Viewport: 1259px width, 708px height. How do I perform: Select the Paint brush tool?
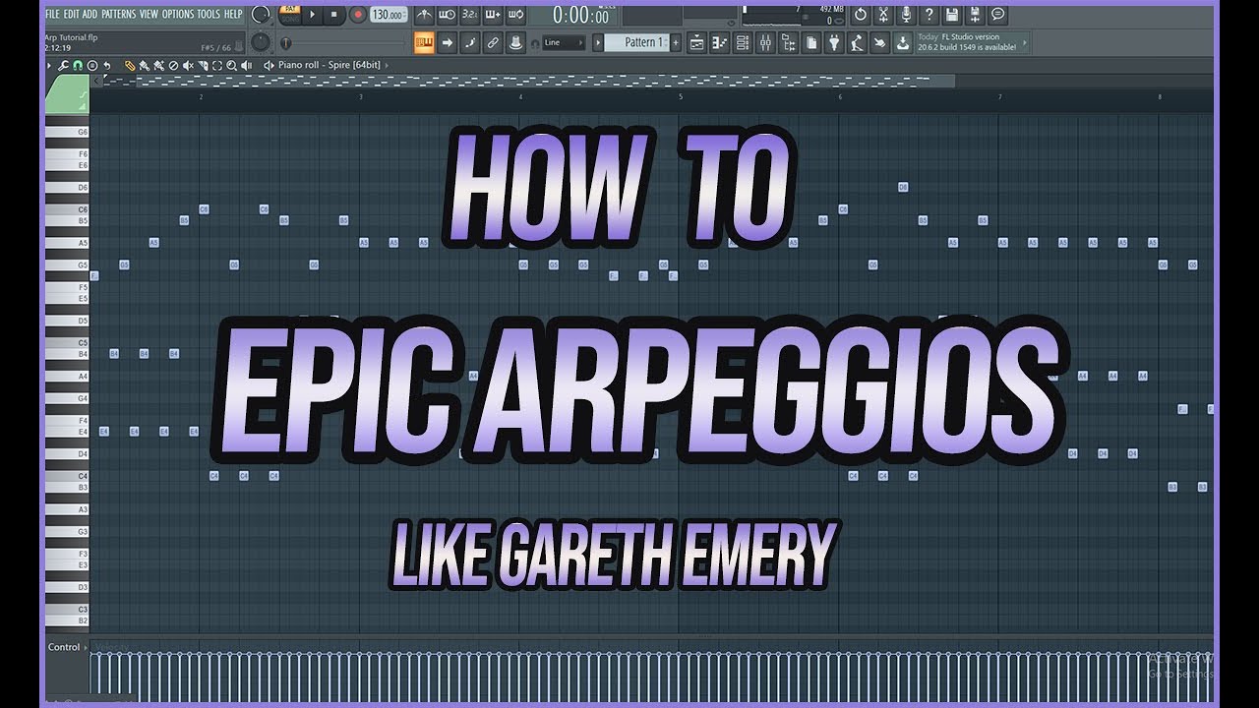click(x=144, y=65)
